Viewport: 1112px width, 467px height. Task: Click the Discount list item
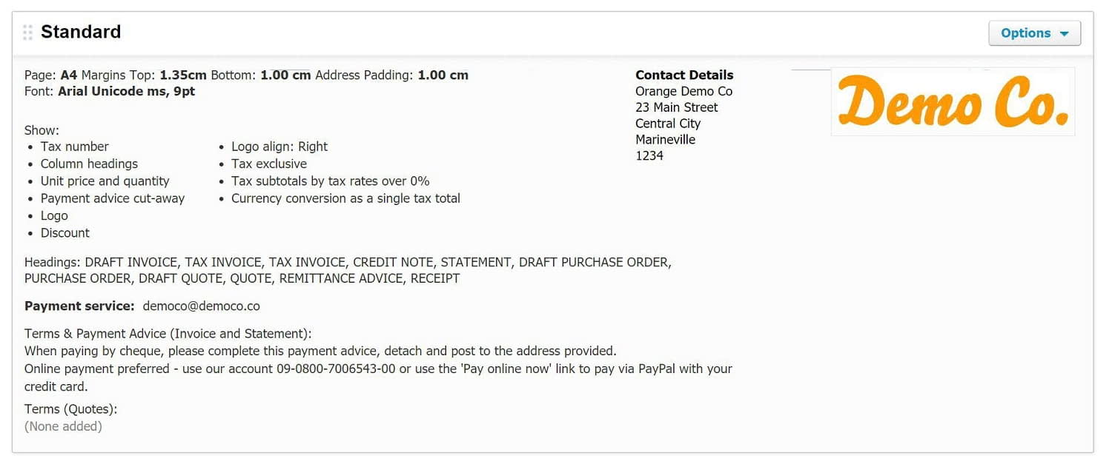click(65, 232)
